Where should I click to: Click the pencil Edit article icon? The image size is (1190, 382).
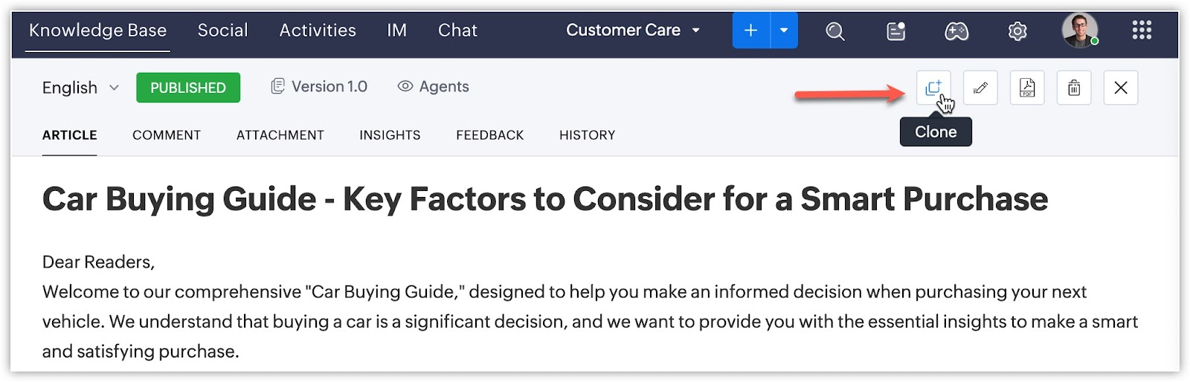(980, 88)
